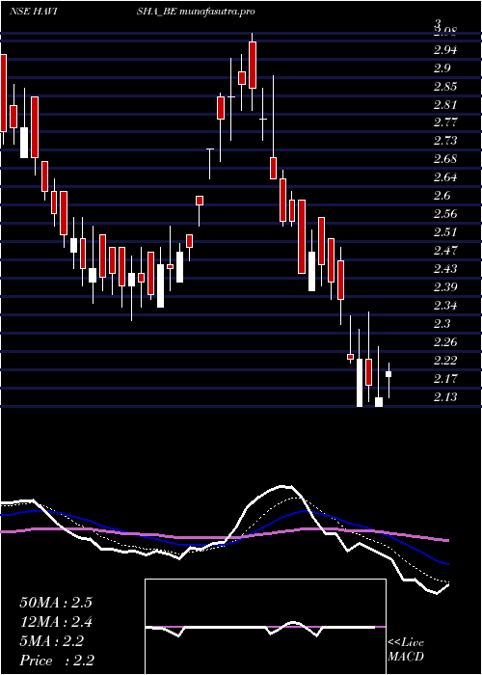Select the 2.3 price axis label
The image size is (482, 675).
pyautogui.click(x=442, y=324)
